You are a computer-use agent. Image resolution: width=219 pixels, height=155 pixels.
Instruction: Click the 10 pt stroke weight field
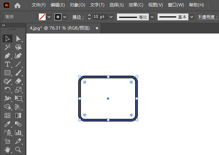click(x=100, y=17)
